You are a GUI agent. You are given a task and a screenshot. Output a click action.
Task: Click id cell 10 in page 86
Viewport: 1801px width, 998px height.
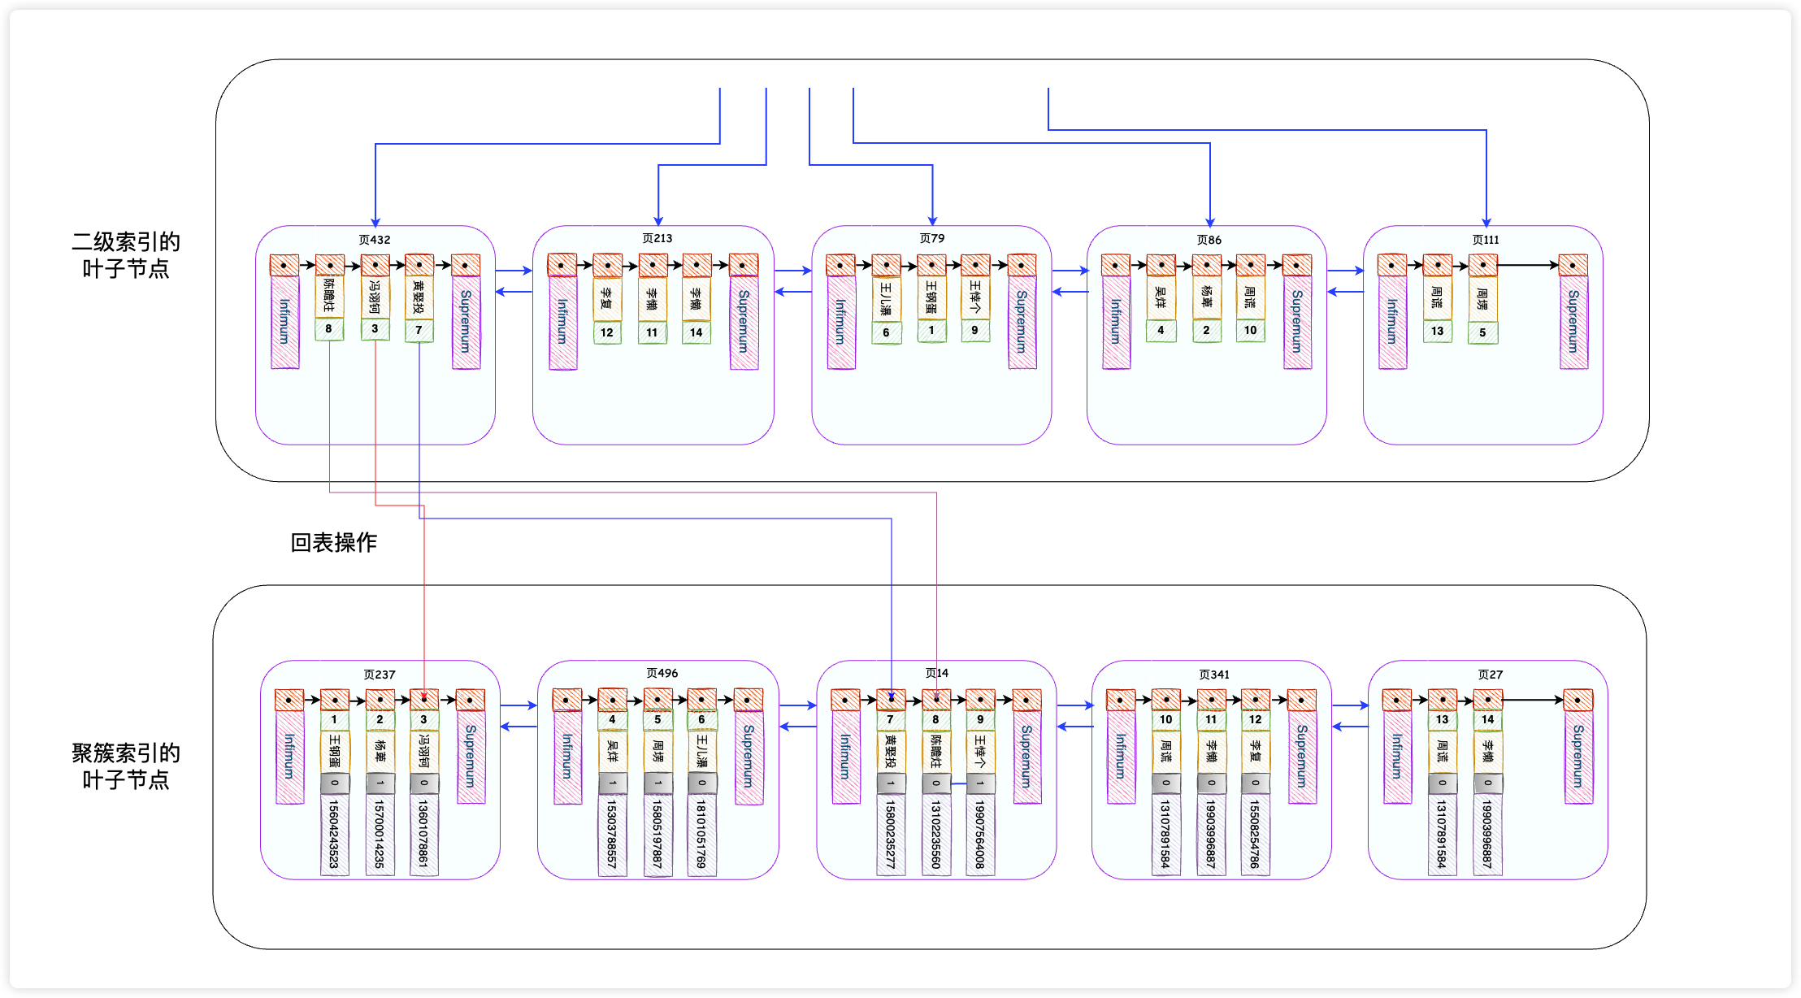pyautogui.click(x=1250, y=331)
